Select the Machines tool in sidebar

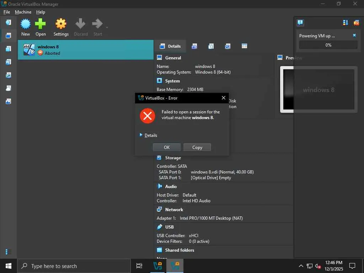[9, 36]
